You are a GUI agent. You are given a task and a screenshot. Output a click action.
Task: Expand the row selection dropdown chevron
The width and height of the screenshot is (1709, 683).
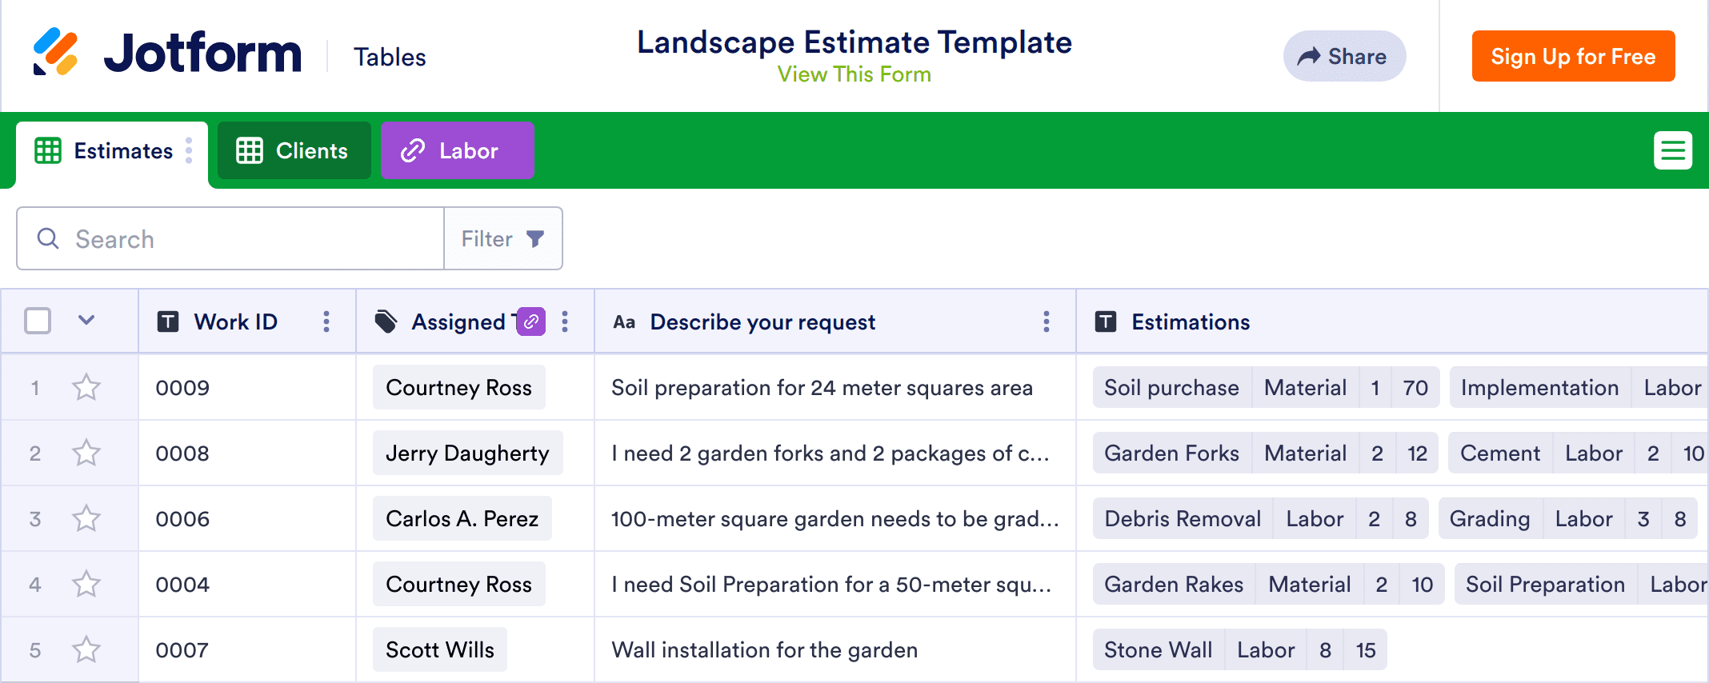pos(86,321)
